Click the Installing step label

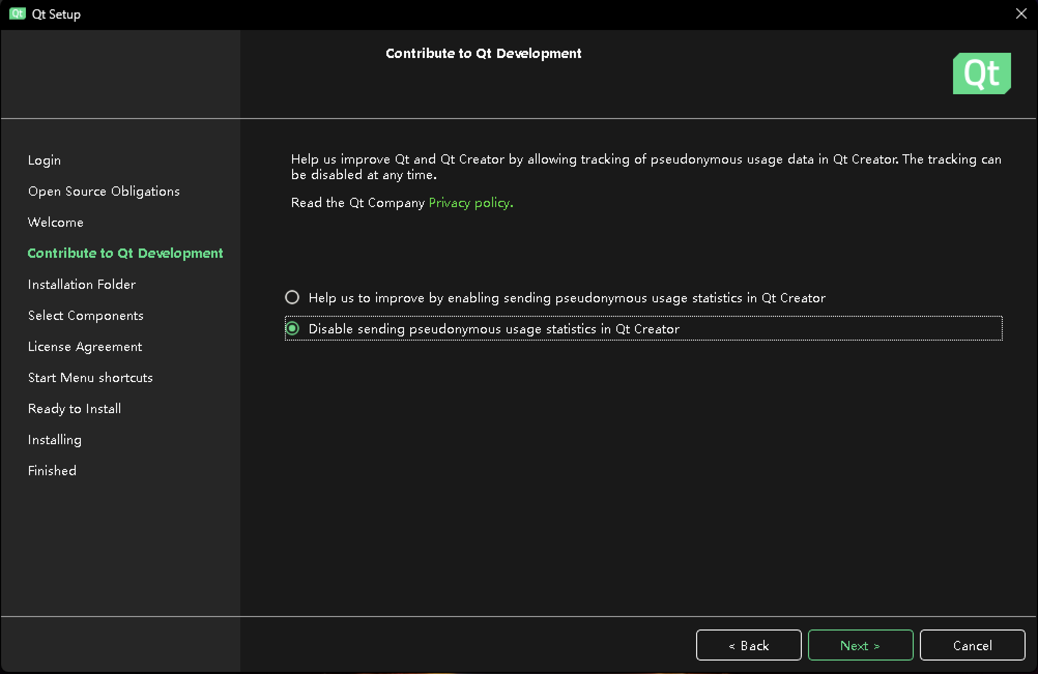click(54, 439)
